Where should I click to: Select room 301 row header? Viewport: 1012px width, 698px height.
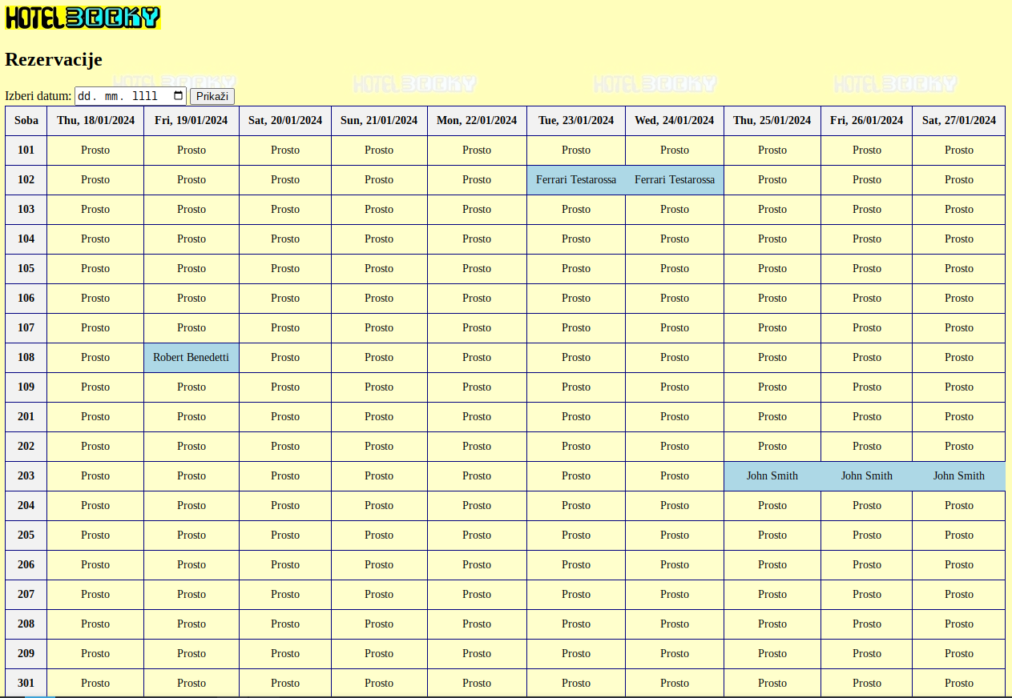pyautogui.click(x=26, y=683)
